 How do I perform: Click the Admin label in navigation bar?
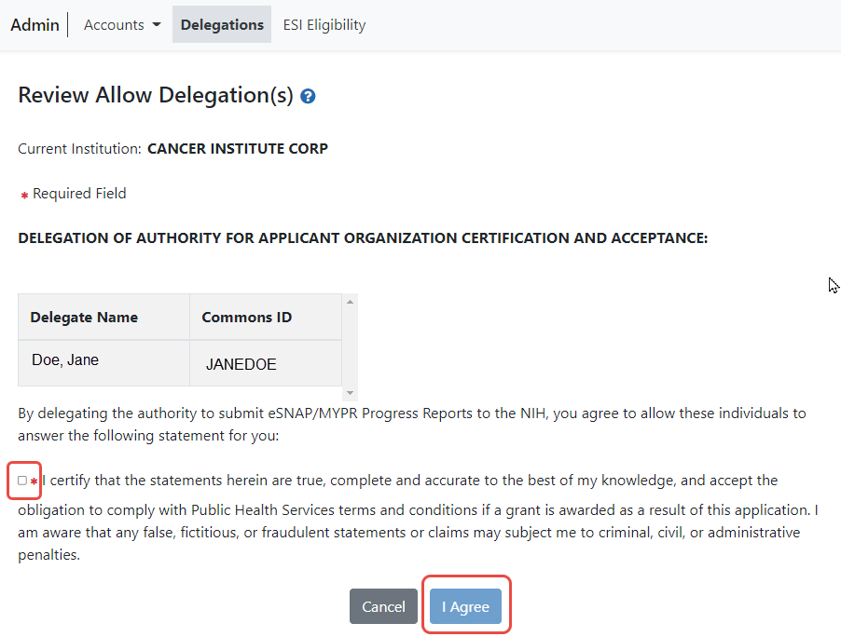point(34,25)
